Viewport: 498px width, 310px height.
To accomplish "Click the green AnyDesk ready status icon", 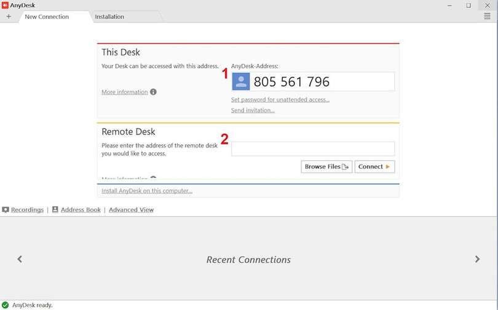I will pos(6,305).
